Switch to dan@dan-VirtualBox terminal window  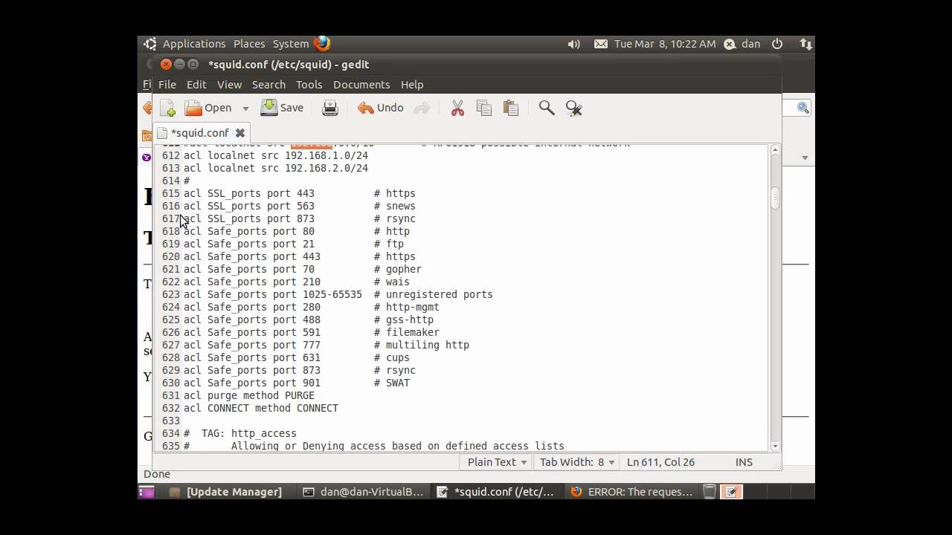coord(364,492)
